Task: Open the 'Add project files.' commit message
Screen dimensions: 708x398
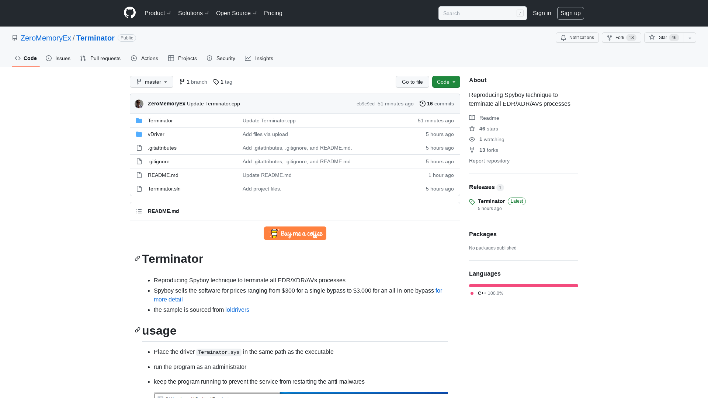Action: click(x=262, y=189)
